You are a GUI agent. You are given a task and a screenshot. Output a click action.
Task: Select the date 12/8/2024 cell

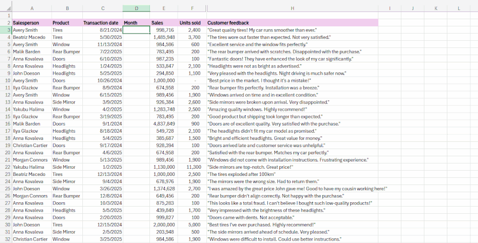(102, 196)
